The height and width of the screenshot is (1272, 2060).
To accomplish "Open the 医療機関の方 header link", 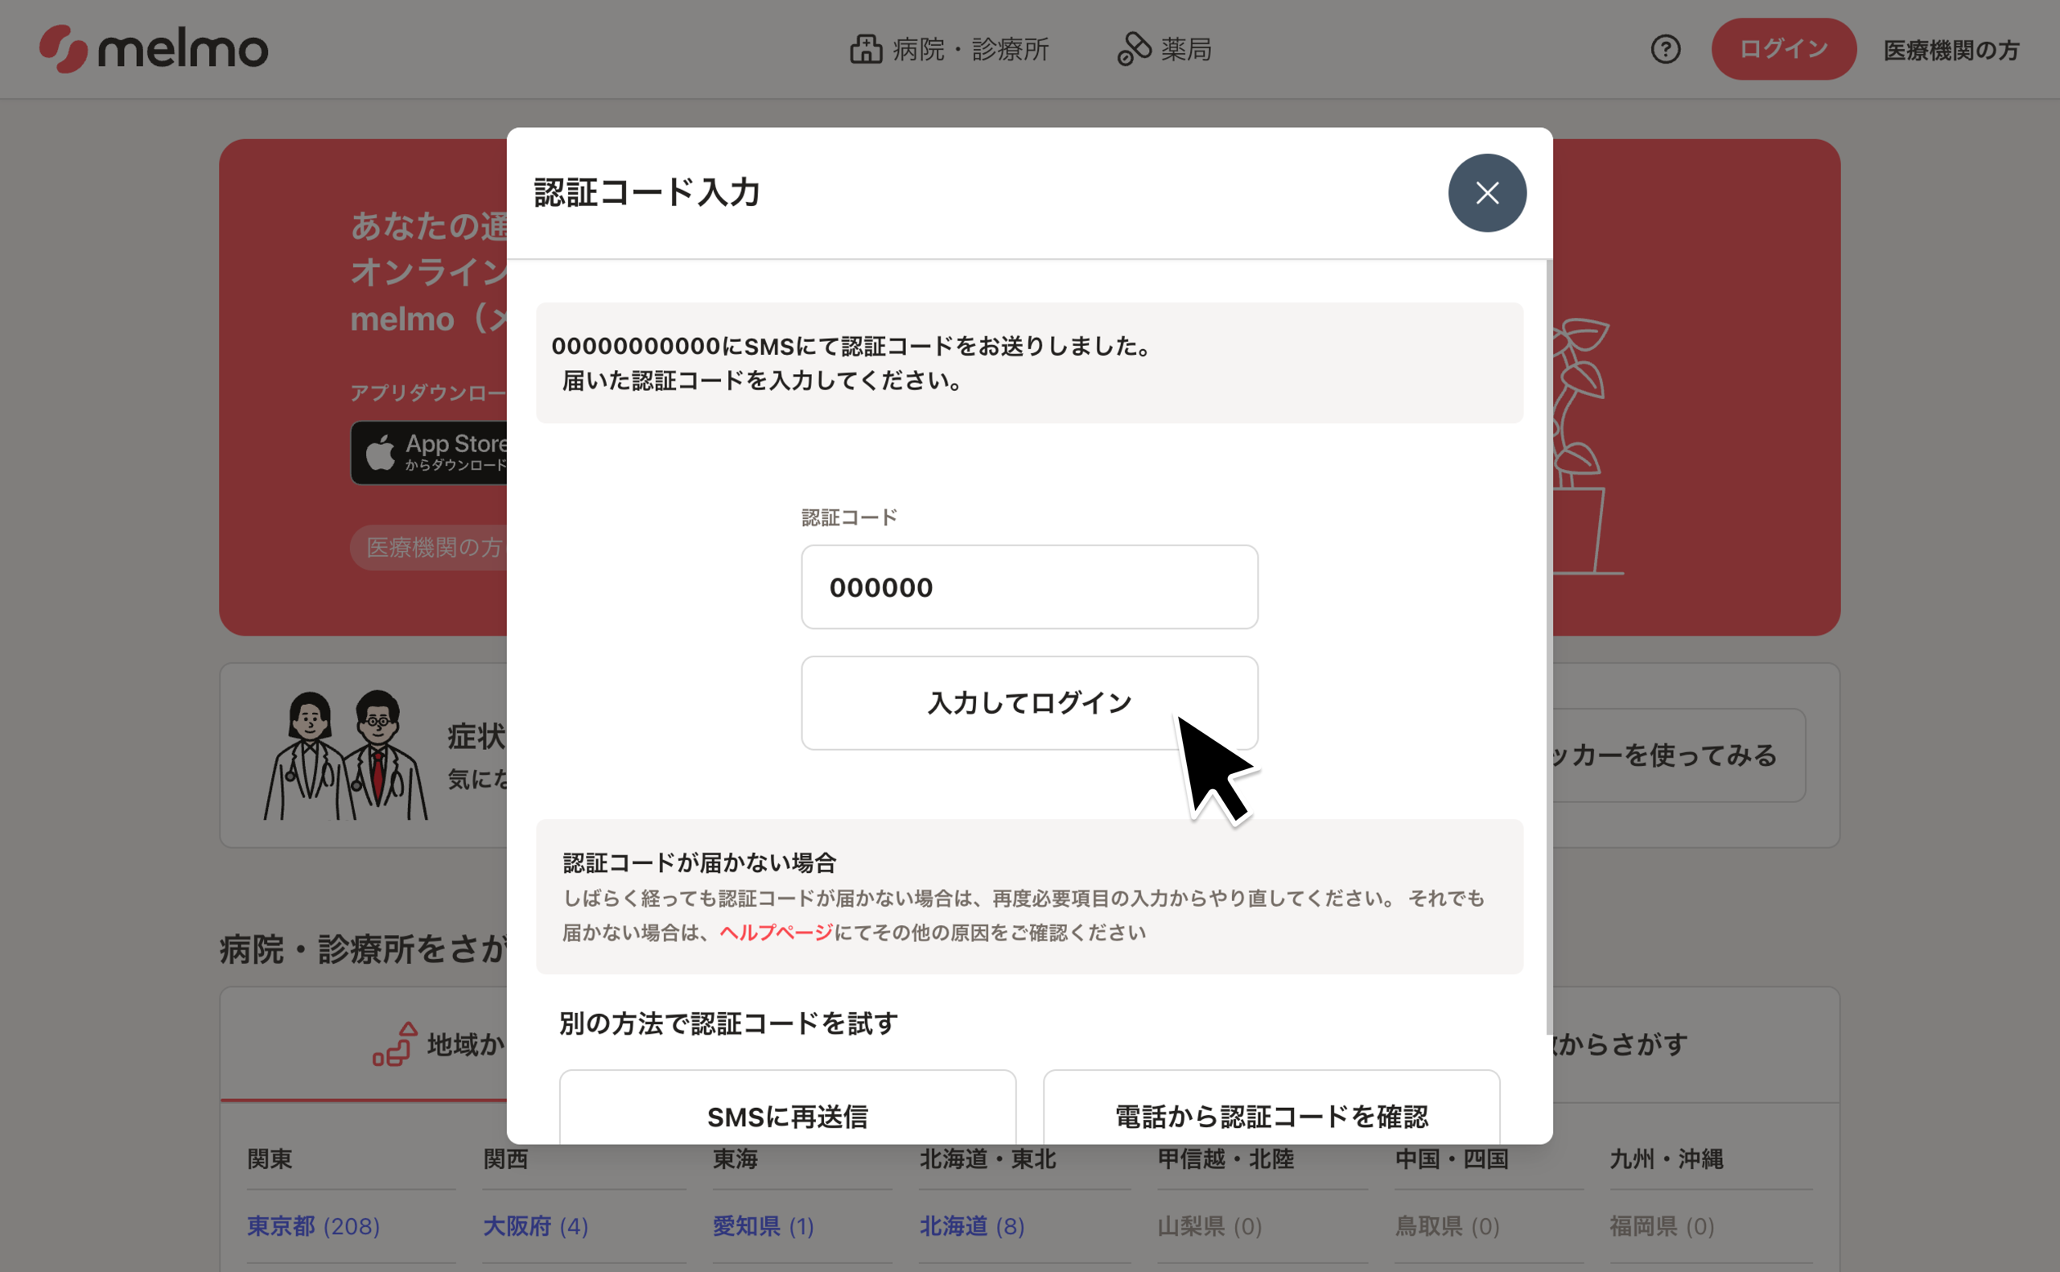I will pyautogui.click(x=1950, y=51).
